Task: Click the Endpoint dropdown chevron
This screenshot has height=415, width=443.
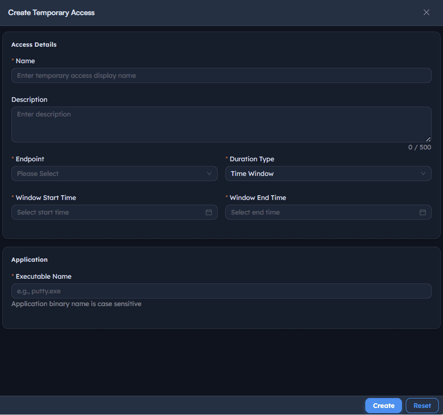Action: [209, 174]
